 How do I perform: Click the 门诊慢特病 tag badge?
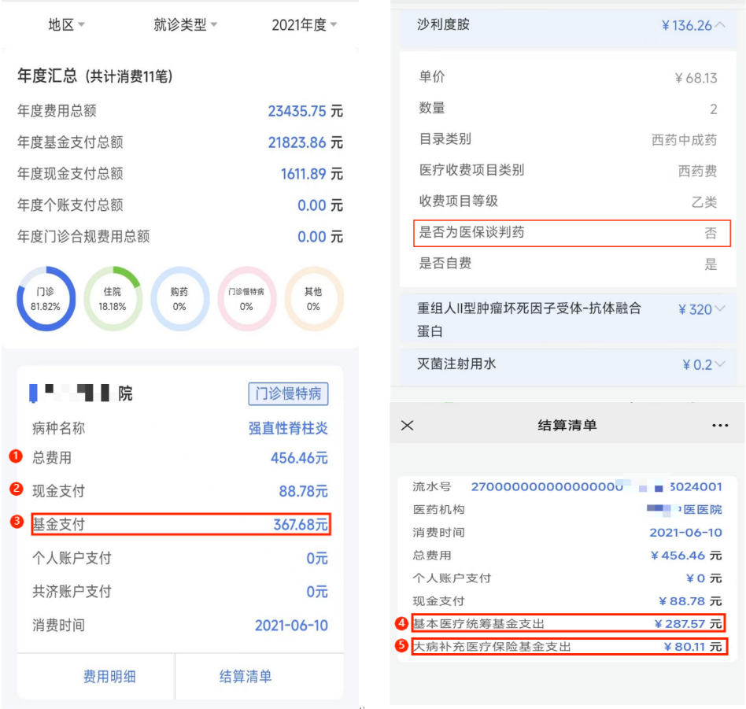coord(288,393)
